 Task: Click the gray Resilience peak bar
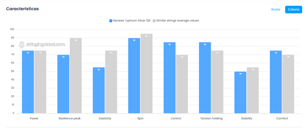point(76,76)
